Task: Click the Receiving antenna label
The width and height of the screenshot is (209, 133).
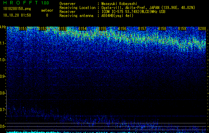Action: (x=76, y=16)
